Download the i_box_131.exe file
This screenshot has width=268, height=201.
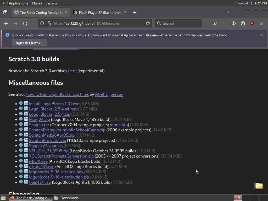click(x=42, y=166)
